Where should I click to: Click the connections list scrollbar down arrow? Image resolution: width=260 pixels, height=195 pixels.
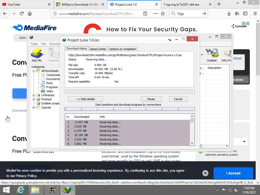[x=192, y=143]
